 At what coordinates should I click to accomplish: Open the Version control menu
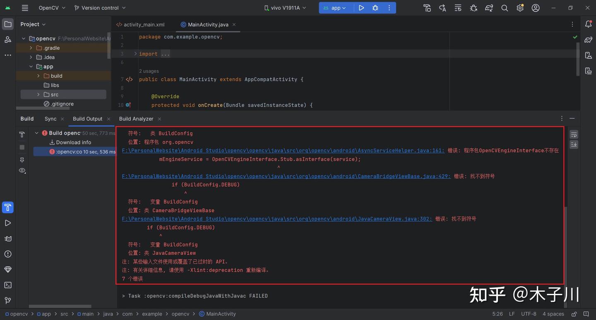99,7
